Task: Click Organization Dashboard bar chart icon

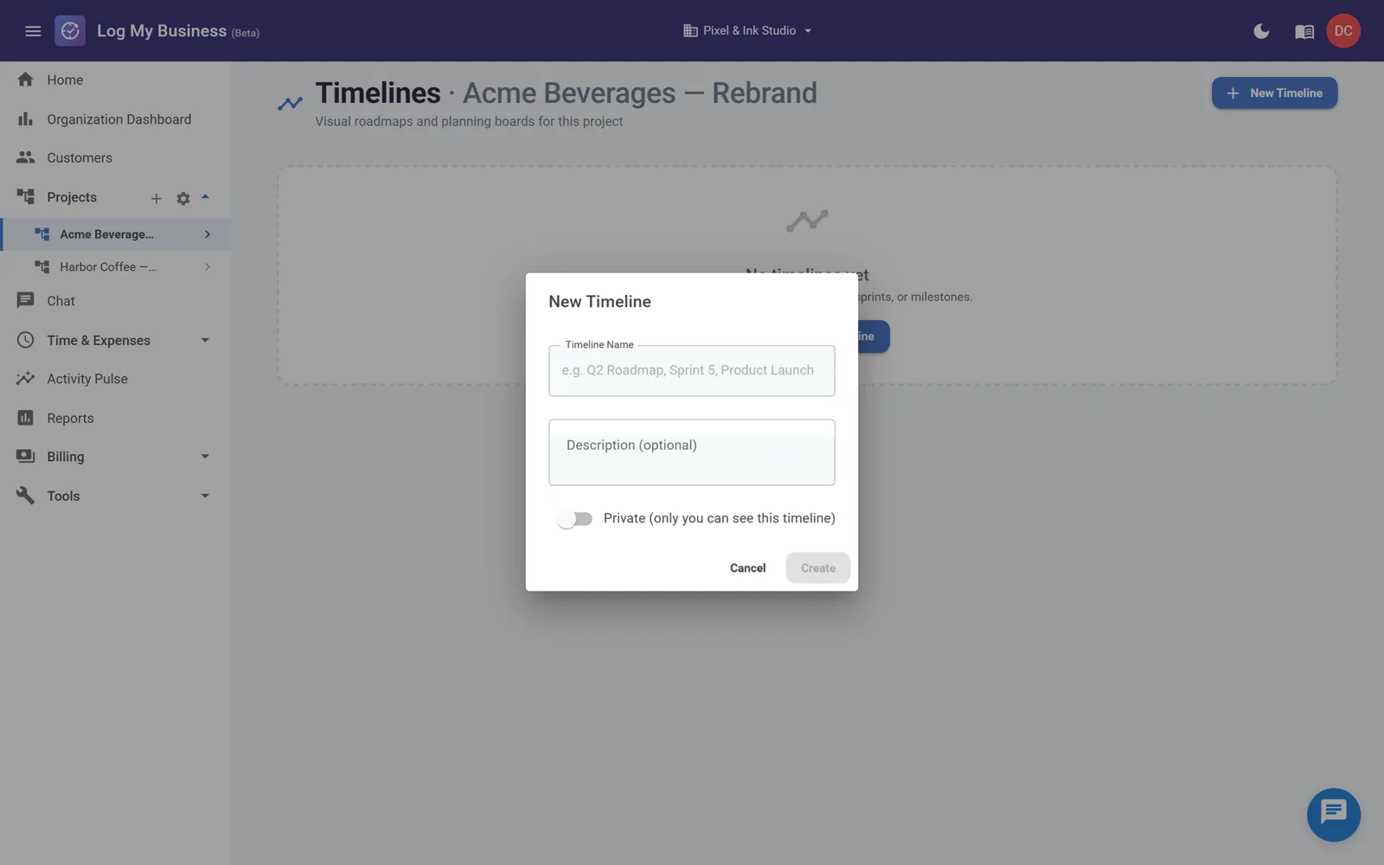Action: coord(25,119)
